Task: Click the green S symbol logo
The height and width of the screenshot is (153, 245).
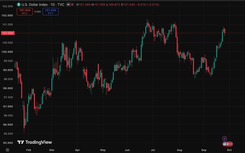Action: (19, 5)
